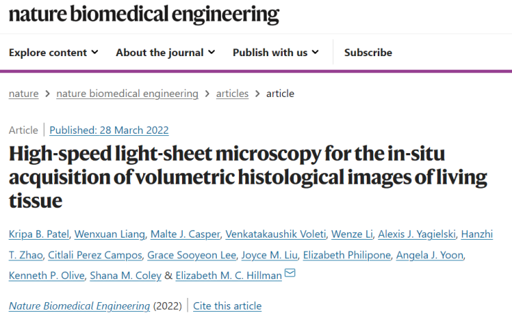Viewport: 512px width, 318px height.
Task: Open author Kripa B. Patel
Action: [x=39, y=234]
